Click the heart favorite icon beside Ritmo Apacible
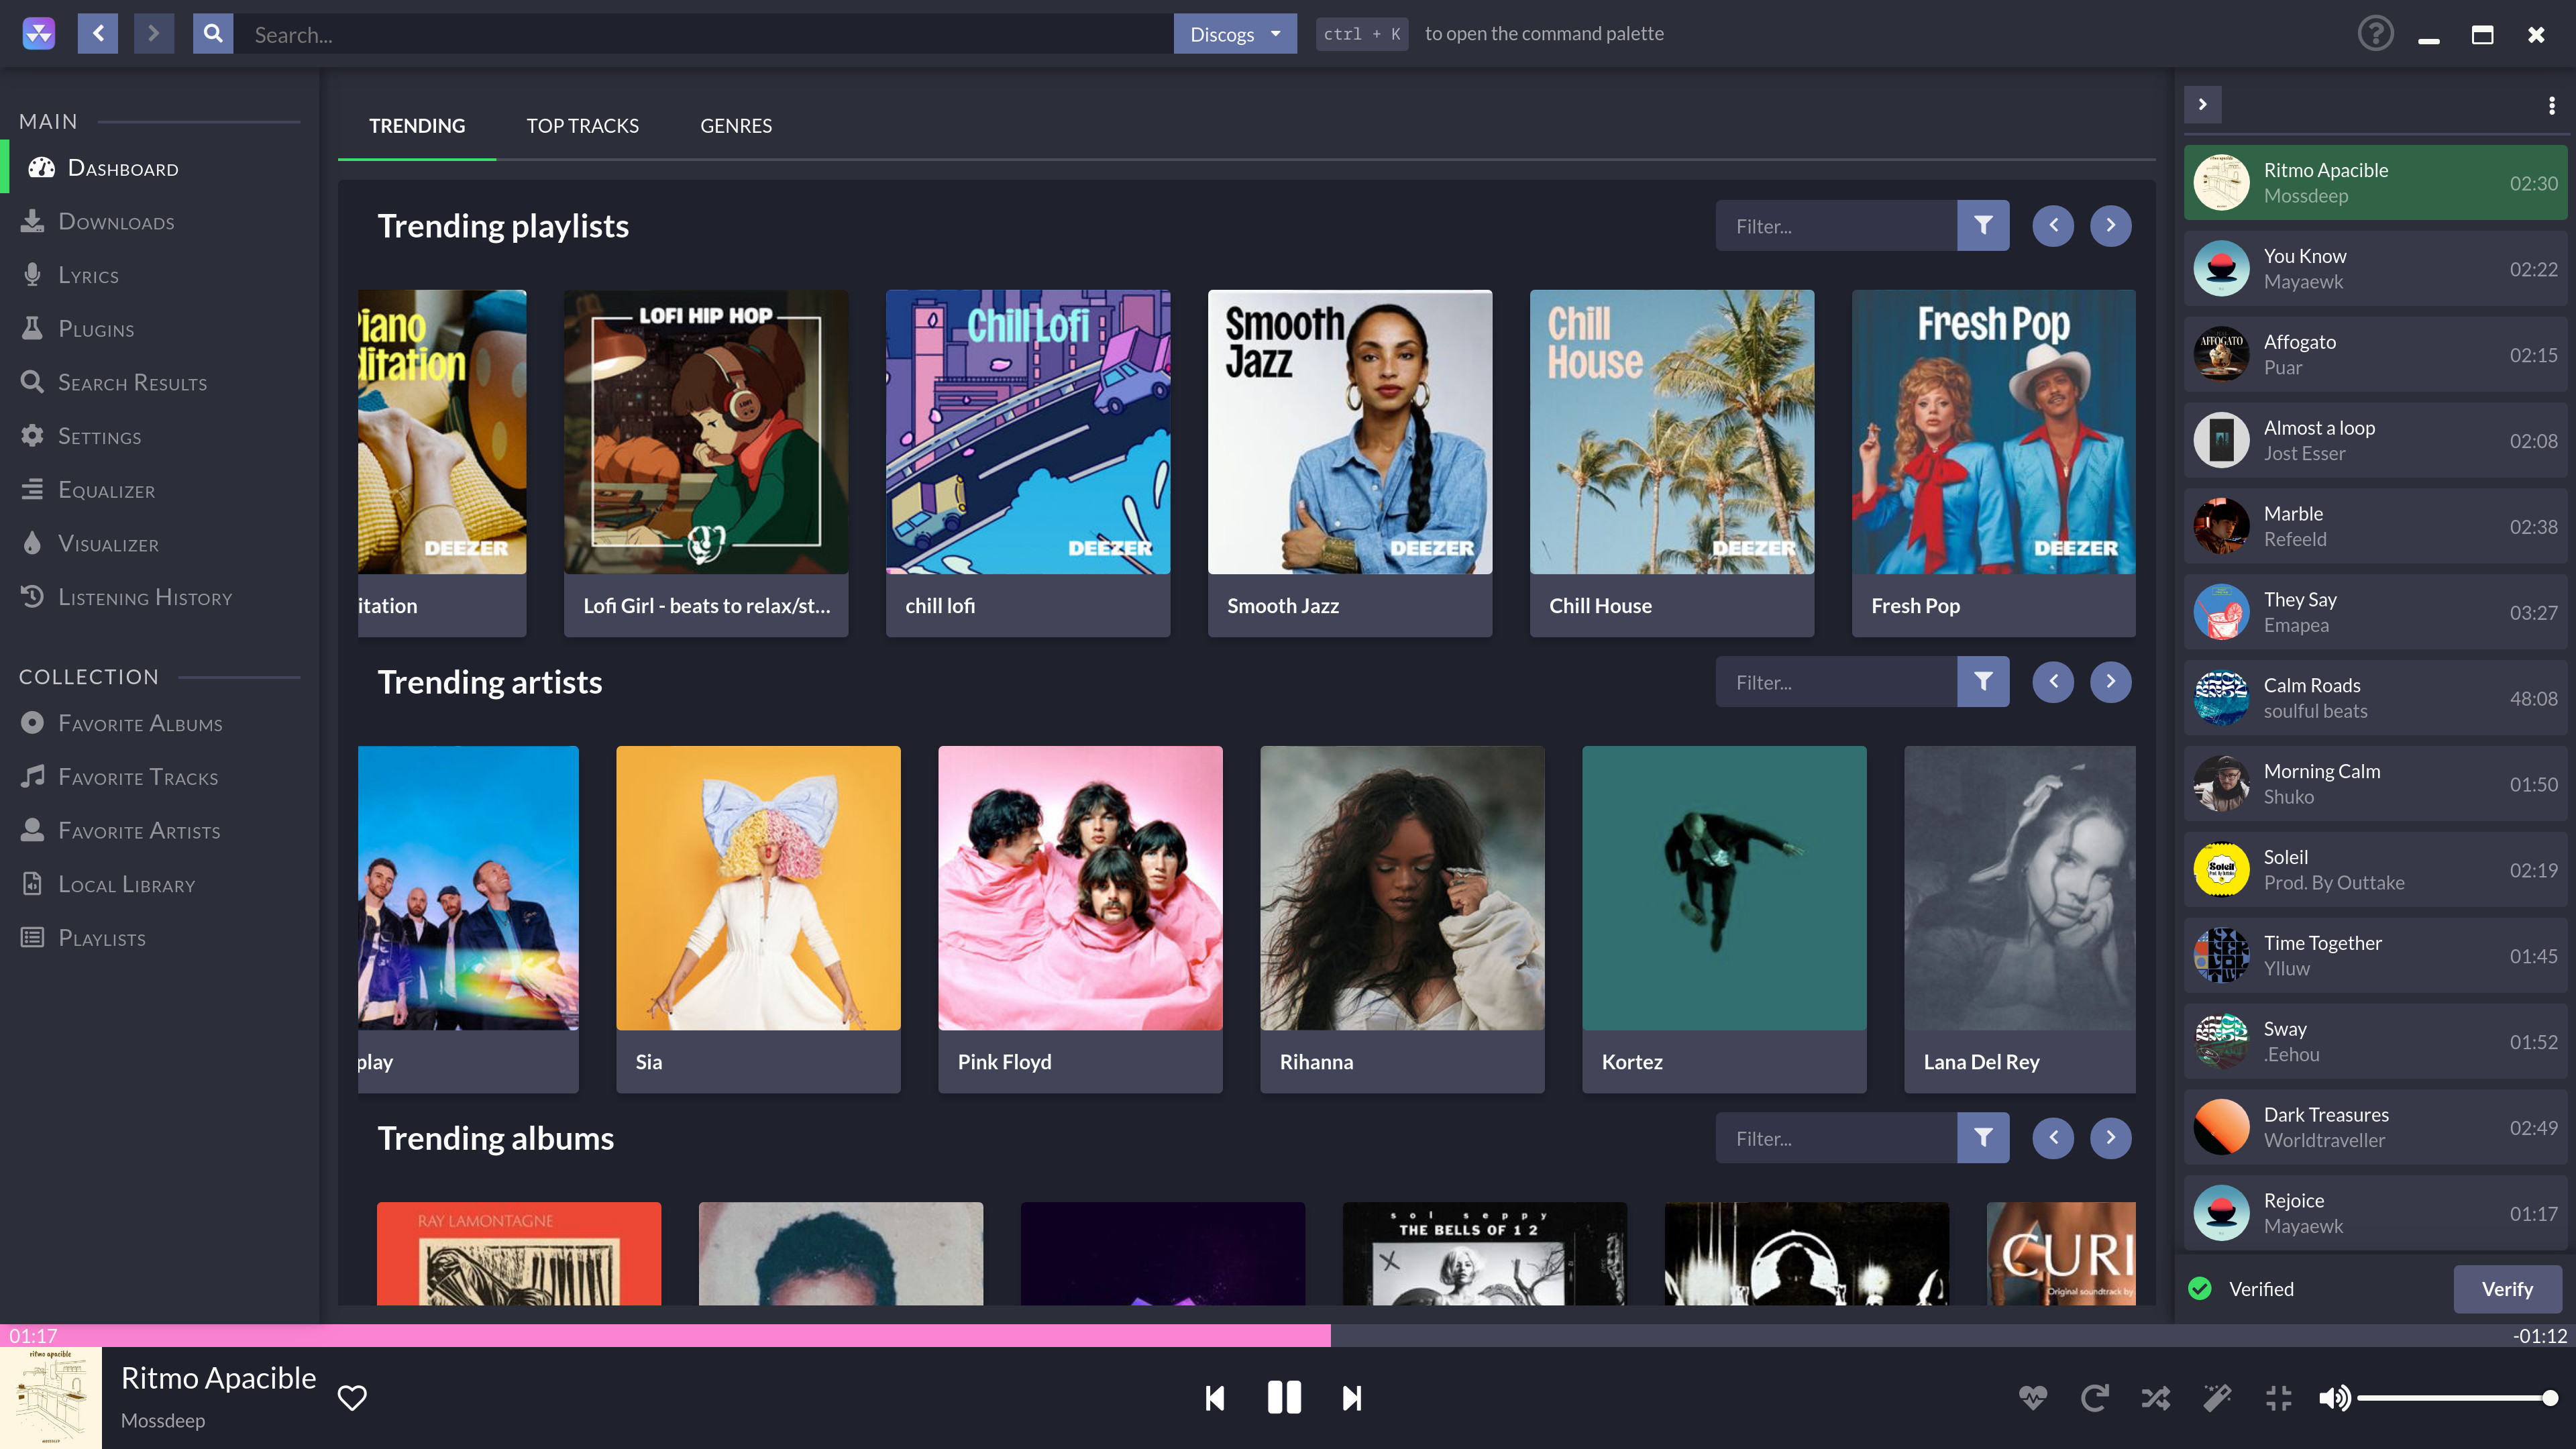Screen dimensions: 2576x1449 pos(352,1397)
